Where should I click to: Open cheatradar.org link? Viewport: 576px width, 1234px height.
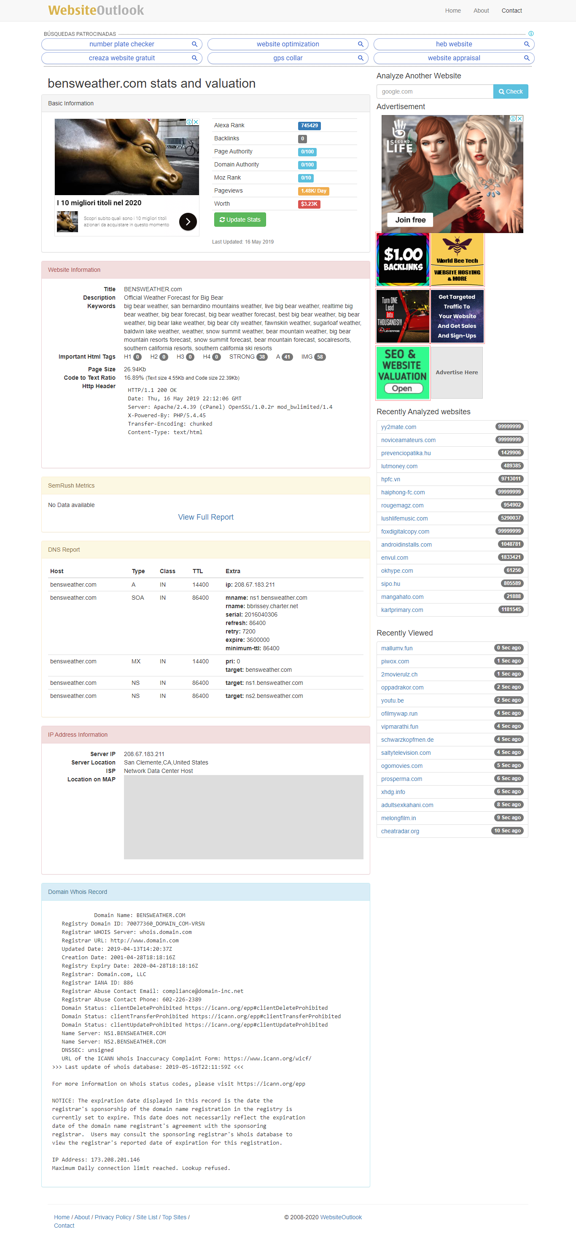(x=400, y=831)
